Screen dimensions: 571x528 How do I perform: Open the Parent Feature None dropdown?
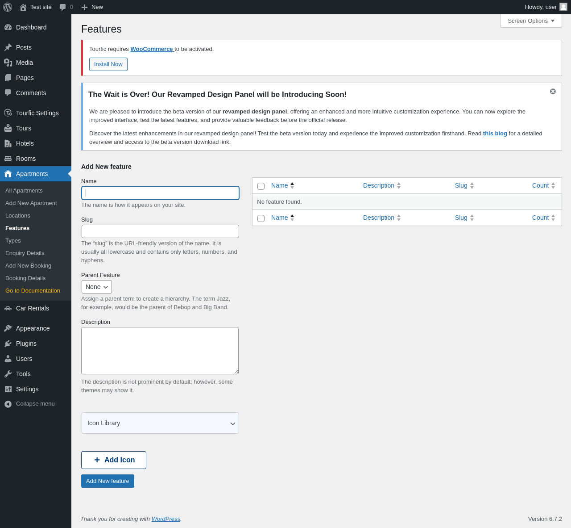[97, 287]
